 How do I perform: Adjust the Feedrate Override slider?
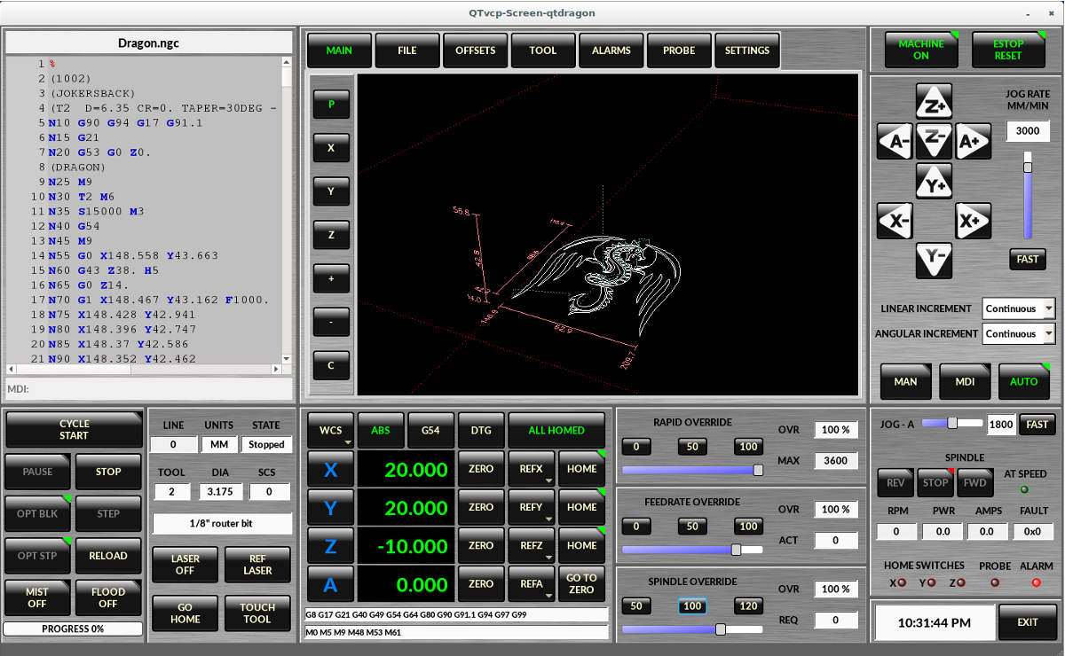pyautogui.click(x=692, y=550)
